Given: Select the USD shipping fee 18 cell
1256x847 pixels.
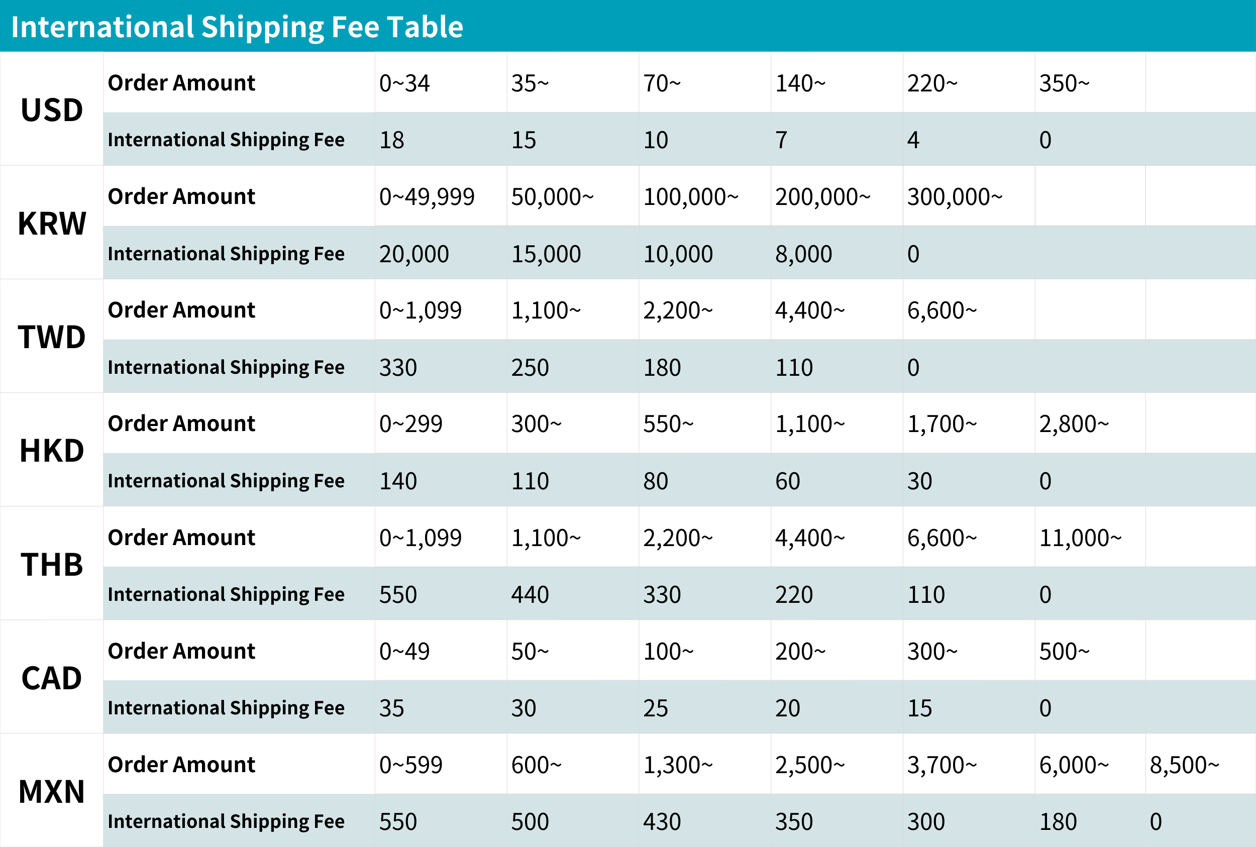Looking at the screenshot, I should 441,139.
